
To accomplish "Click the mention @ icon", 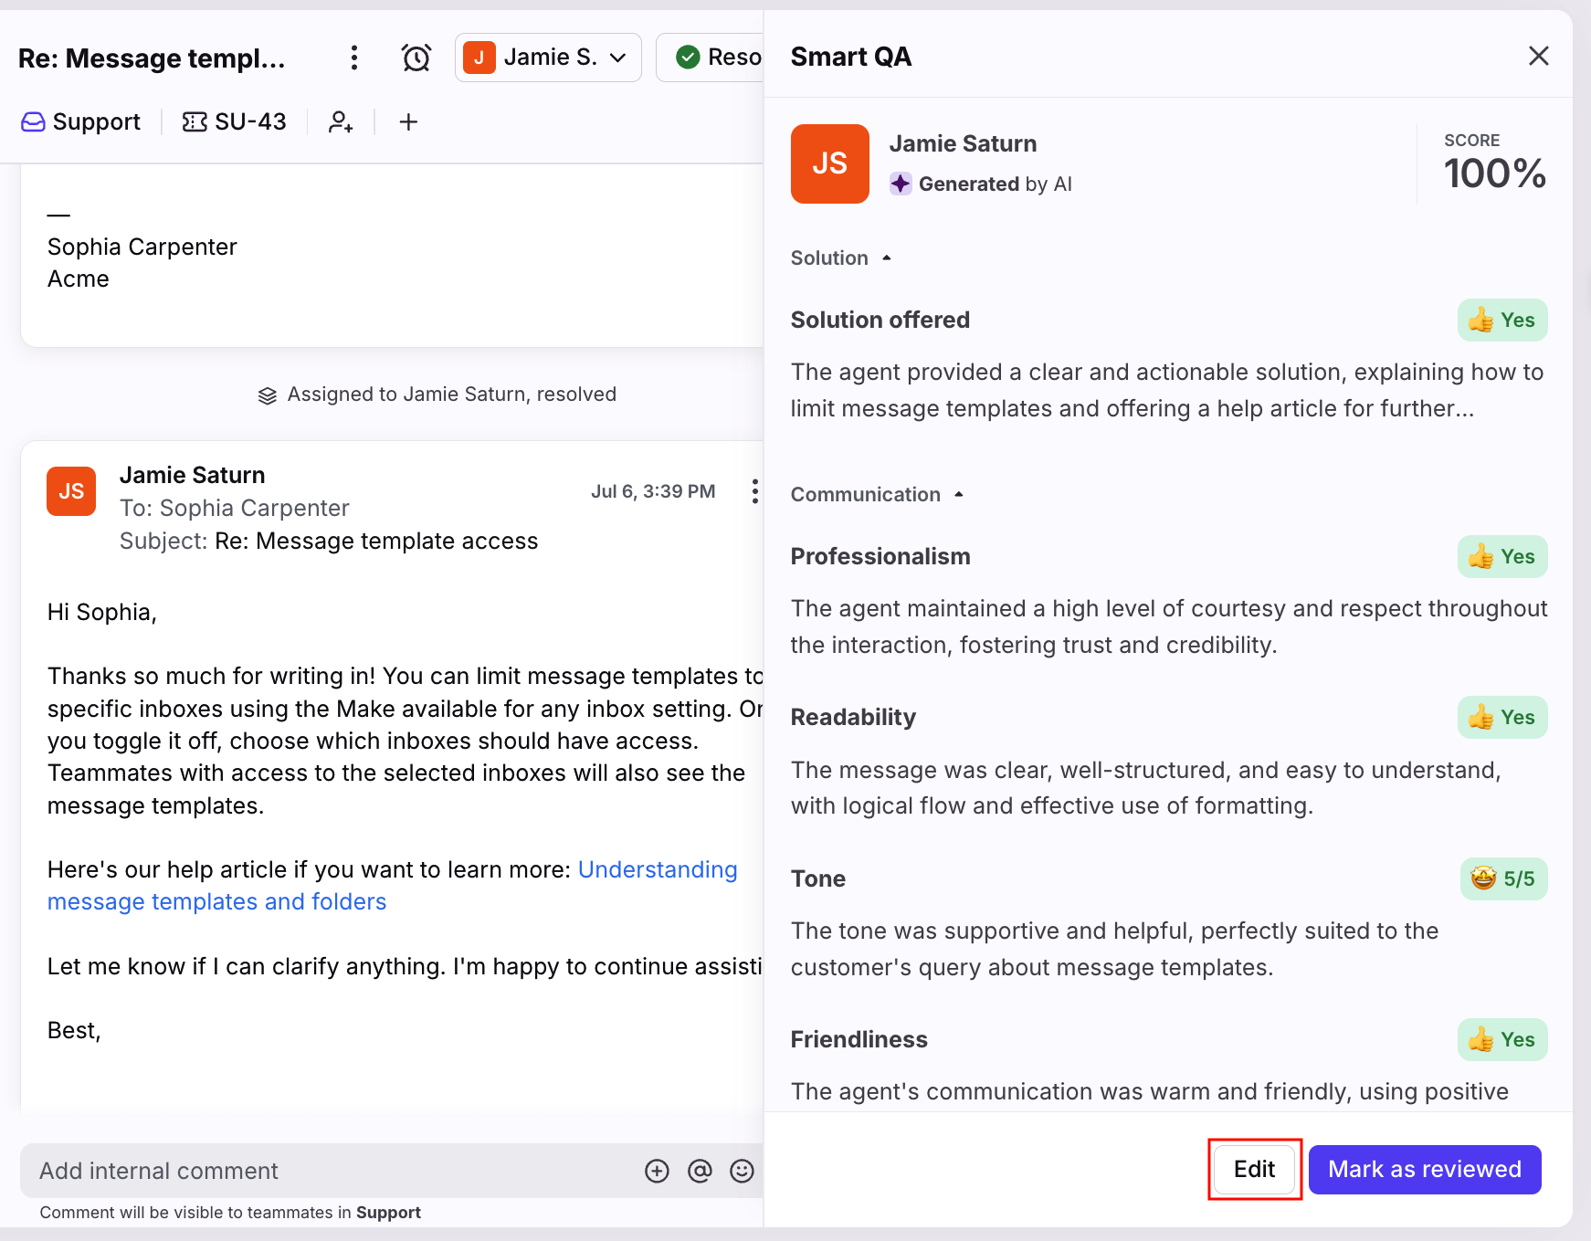I will point(700,1171).
